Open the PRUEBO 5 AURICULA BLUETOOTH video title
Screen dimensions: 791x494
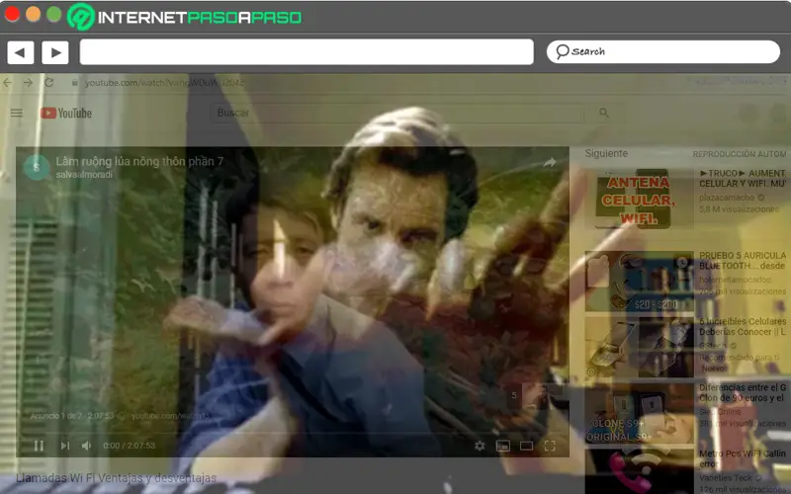click(x=743, y=261)
